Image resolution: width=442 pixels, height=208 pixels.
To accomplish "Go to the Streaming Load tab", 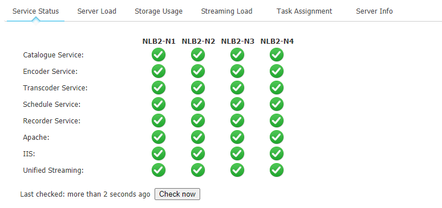I will (x=226, y=11).
